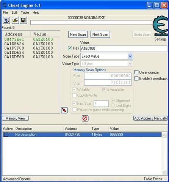Click the address list scrollbar up arrow

[x=164, y=135]
